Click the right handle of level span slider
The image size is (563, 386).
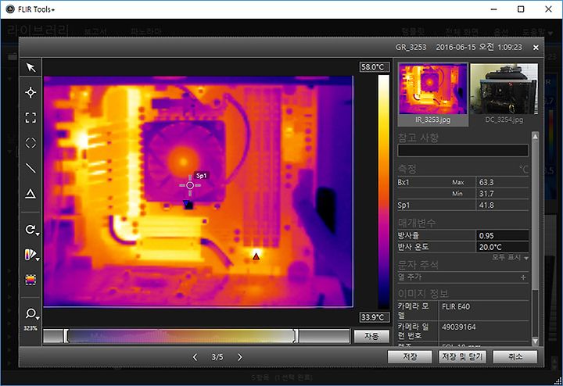[x=295, y=336]
